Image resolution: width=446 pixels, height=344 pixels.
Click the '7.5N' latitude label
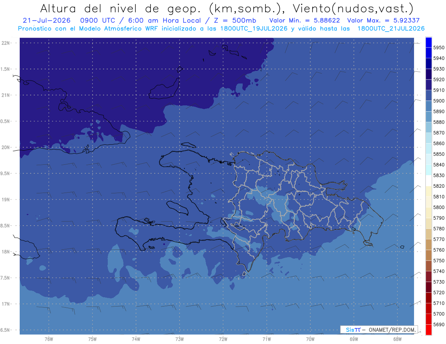pos(5,278)
